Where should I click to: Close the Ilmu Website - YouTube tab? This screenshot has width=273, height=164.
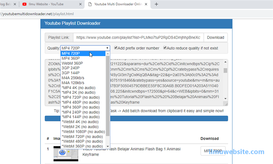point(80,4)
